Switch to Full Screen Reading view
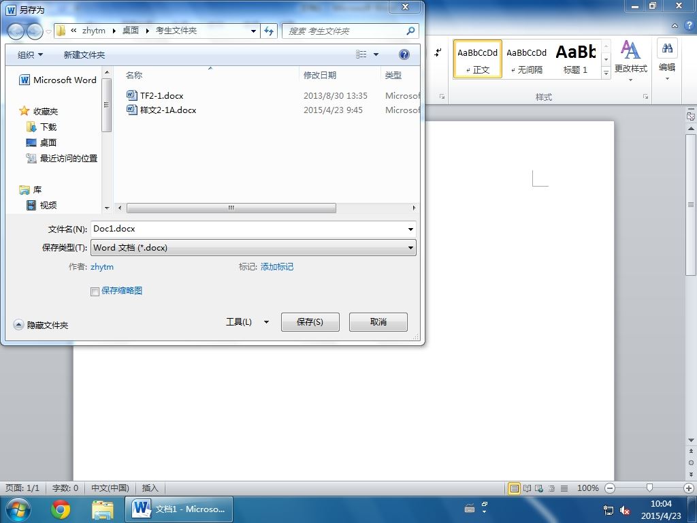The height and width of the screenshot is (523, 697). point(527,488)
